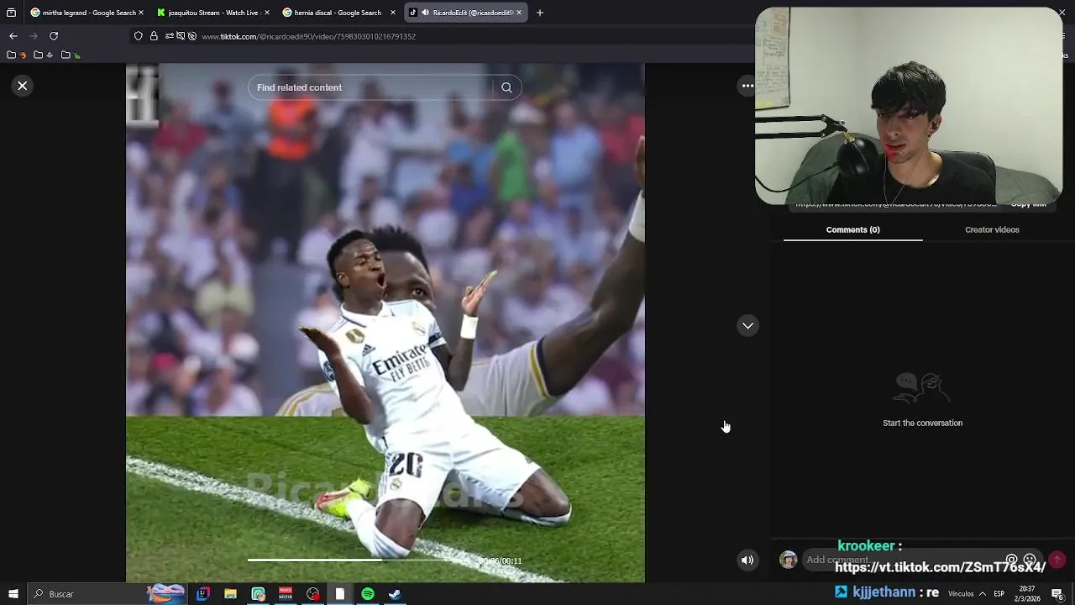This screenshot has width=1075, height=605.
Task: Expand the system tray hidden icons chevron
Action: tap(983, 594)
